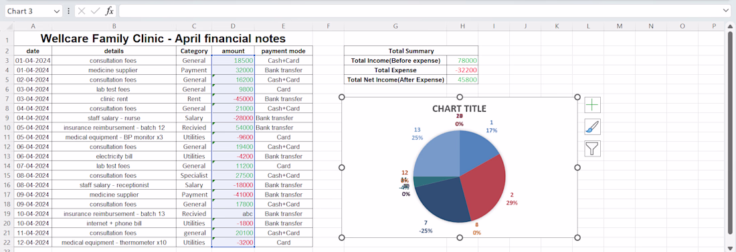Screen dimensions: 736x252
Task: Click the date cell 12-04-2024
Action: [33, 243]
